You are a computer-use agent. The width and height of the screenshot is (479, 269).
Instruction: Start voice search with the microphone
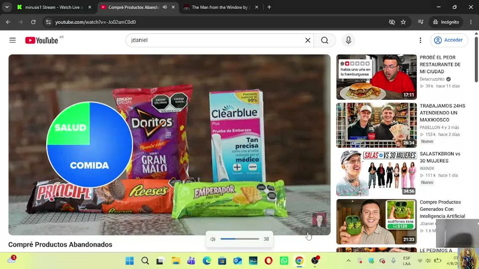[x=348, y=40]
